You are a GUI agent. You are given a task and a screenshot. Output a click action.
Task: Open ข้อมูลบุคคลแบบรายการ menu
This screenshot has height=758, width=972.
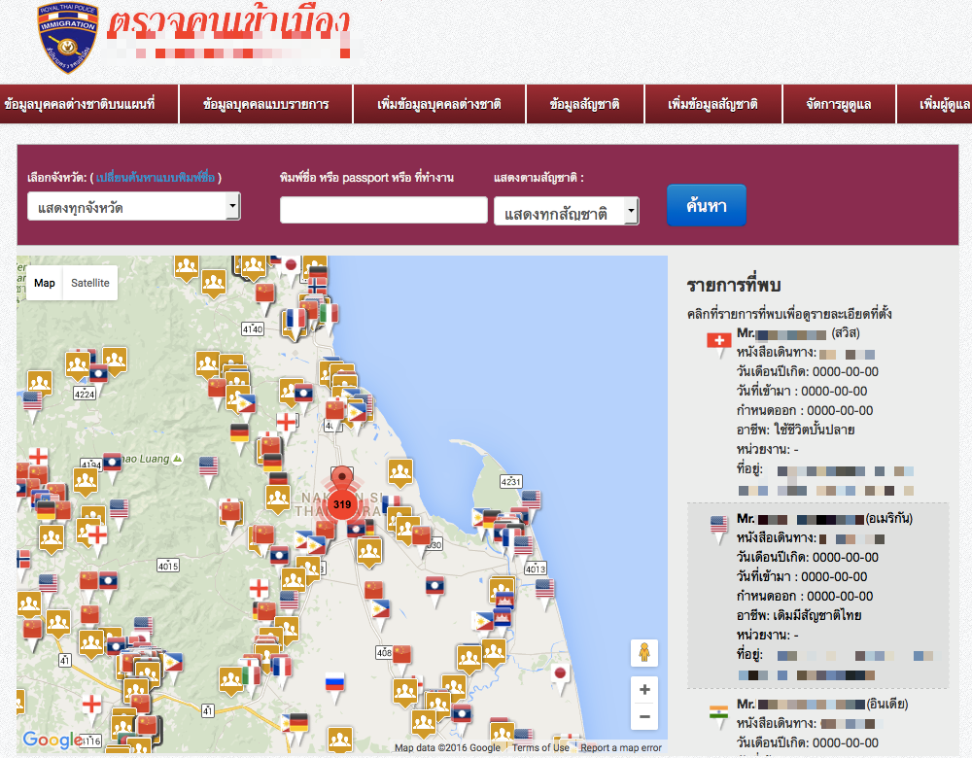coord(266,104)
